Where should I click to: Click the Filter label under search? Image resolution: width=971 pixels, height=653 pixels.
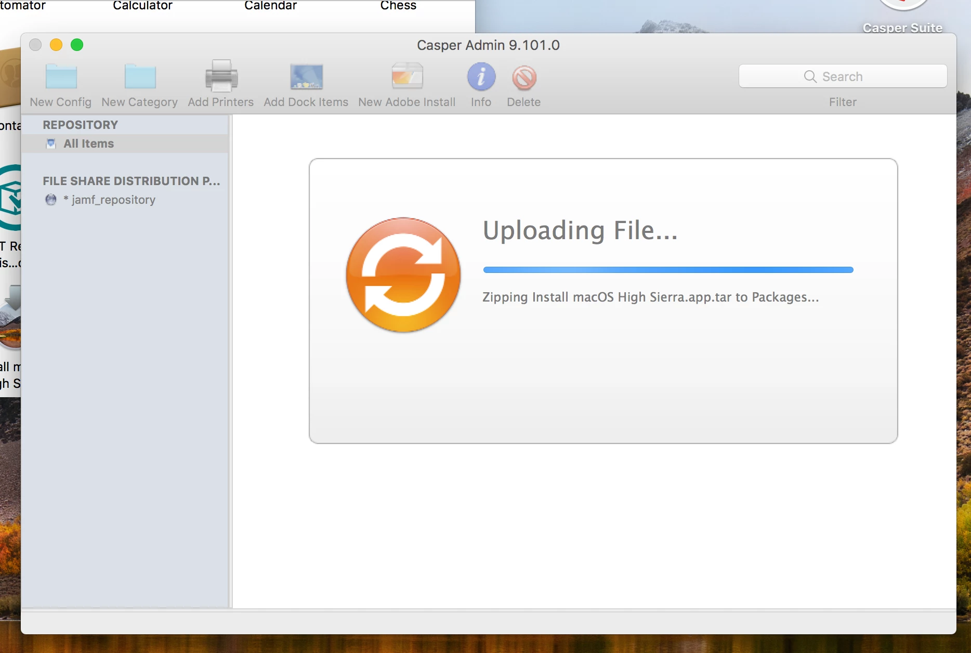(x=843, y=102)
